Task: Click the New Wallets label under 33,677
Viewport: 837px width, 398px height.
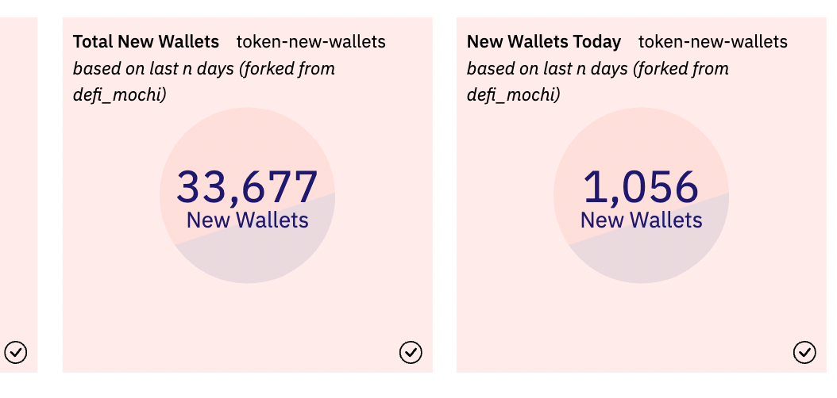Action: tap(247, 220)
